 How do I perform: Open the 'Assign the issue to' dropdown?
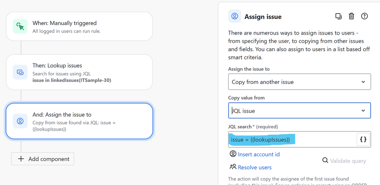299,82
